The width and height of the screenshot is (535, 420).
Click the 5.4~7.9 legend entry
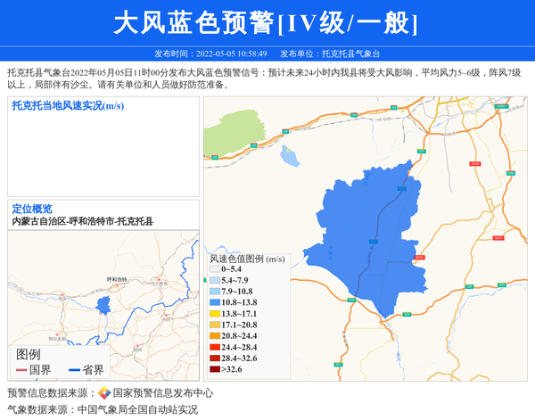pyautogui.click(x=235, y=280)
